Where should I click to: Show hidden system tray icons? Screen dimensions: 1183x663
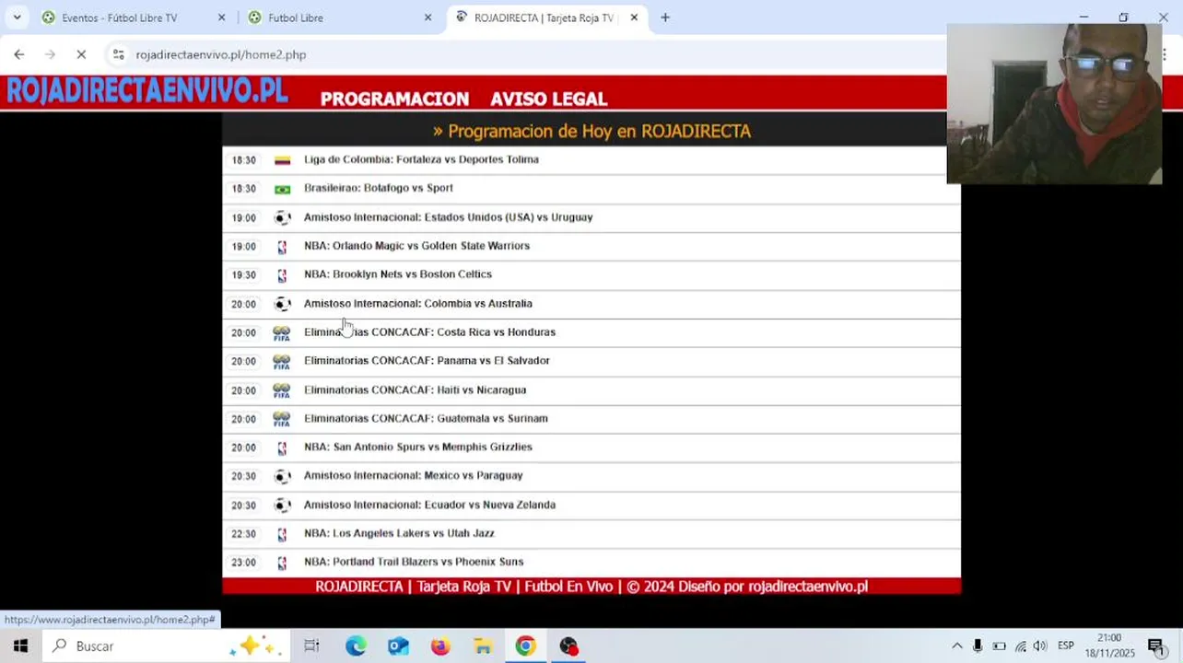[x=957, y=646]
